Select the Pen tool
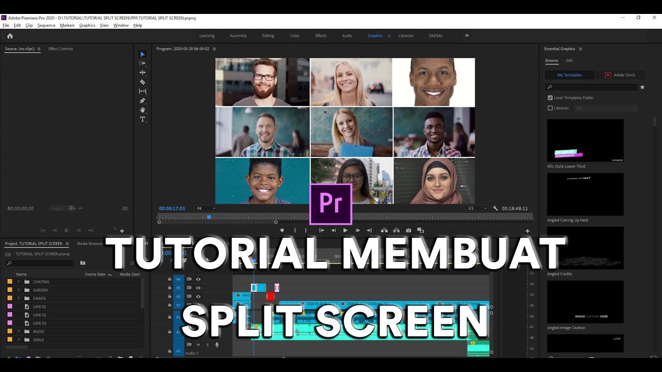 143,101
